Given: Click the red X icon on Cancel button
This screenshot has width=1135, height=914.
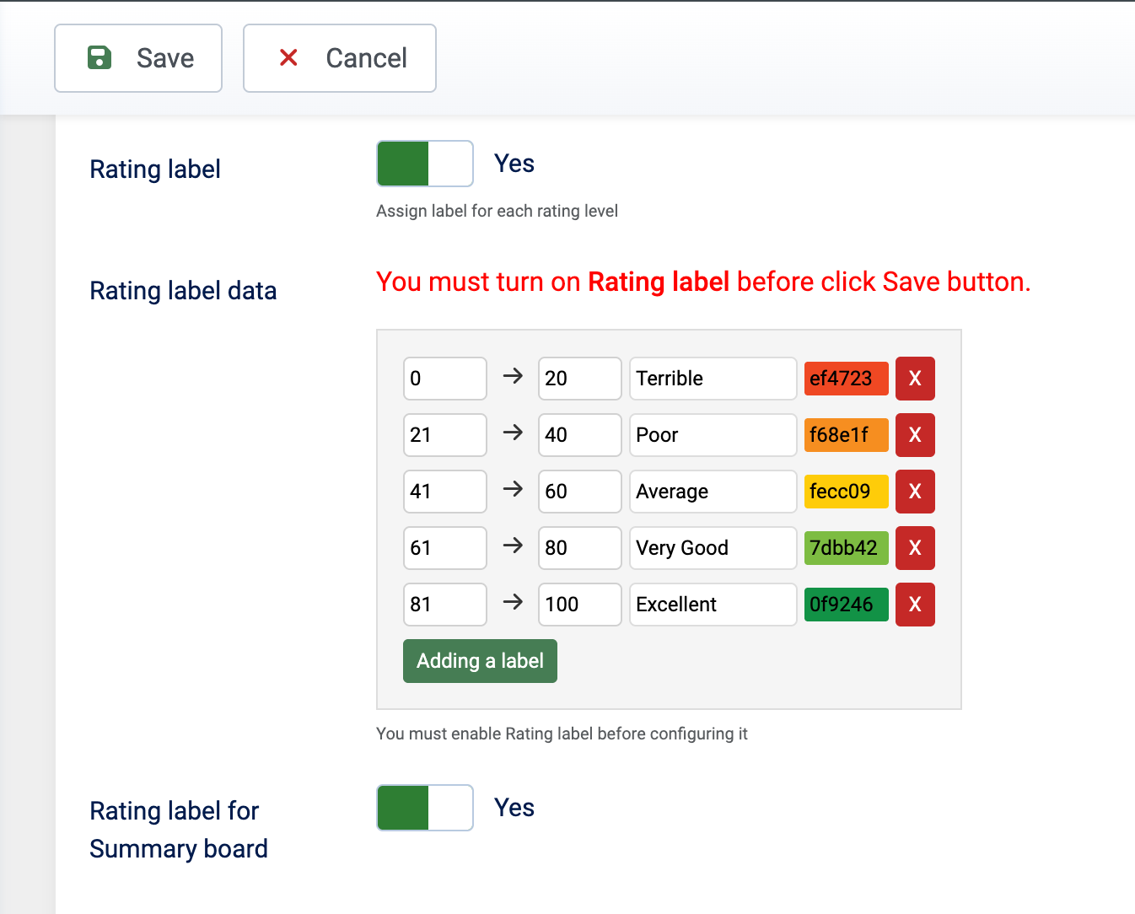Looking at the screenshot, I should (288, 58).
